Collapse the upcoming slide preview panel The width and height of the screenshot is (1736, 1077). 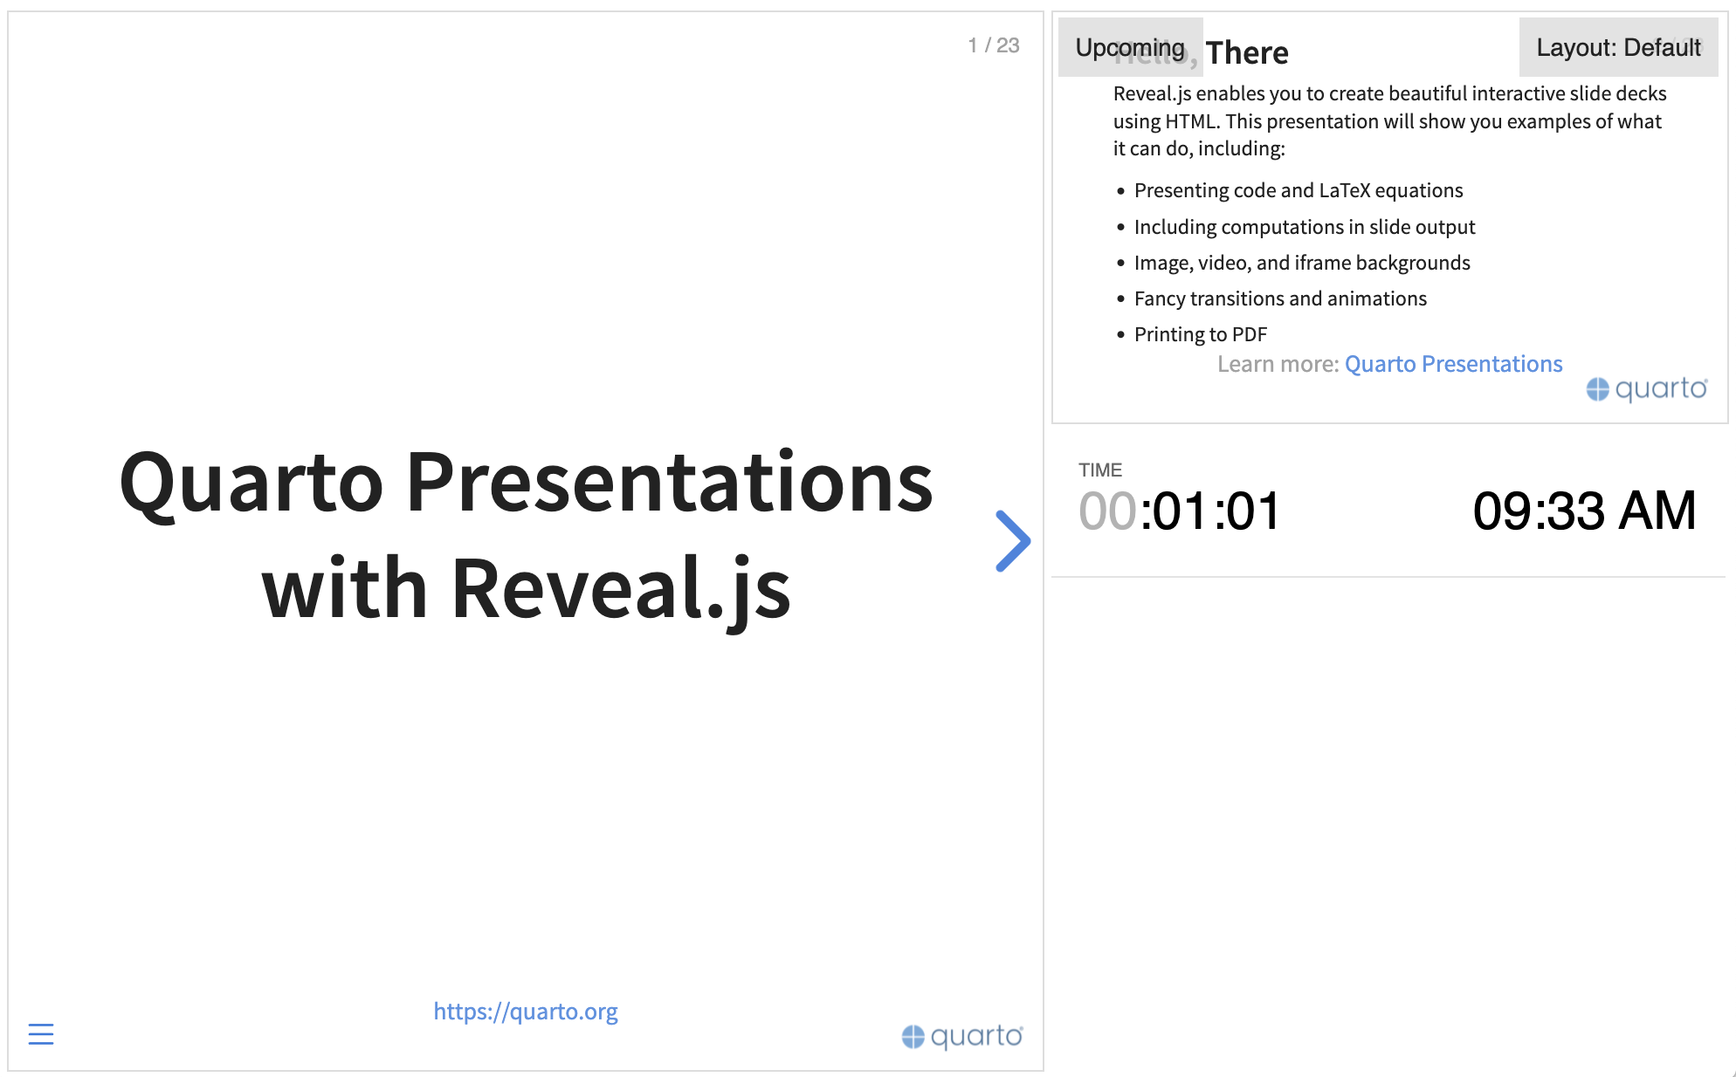pos(1131,47)
